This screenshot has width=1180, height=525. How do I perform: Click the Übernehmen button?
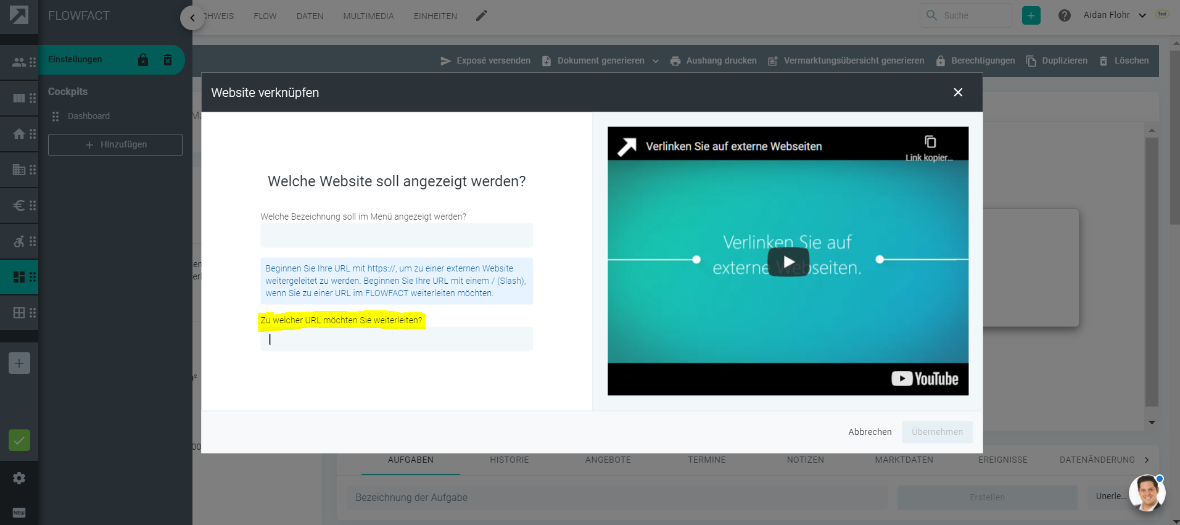click(937, 432)
